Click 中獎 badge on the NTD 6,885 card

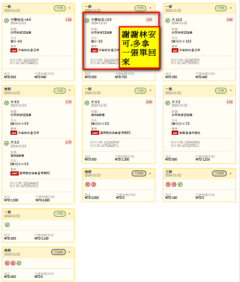coord(60,91)
